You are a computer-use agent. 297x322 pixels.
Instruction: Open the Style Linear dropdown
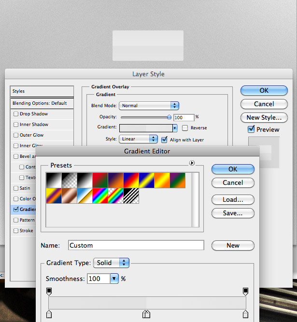[139, 139]
